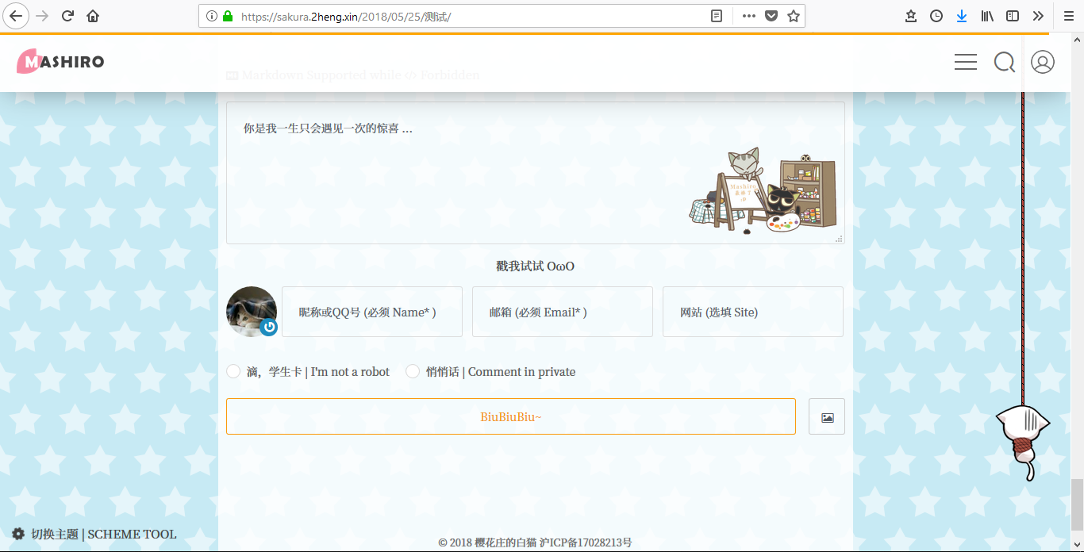Image resolution: width=1084 pixels, height=552 pixels.
Task: Save page to Pocket
Action: [771, 16]
